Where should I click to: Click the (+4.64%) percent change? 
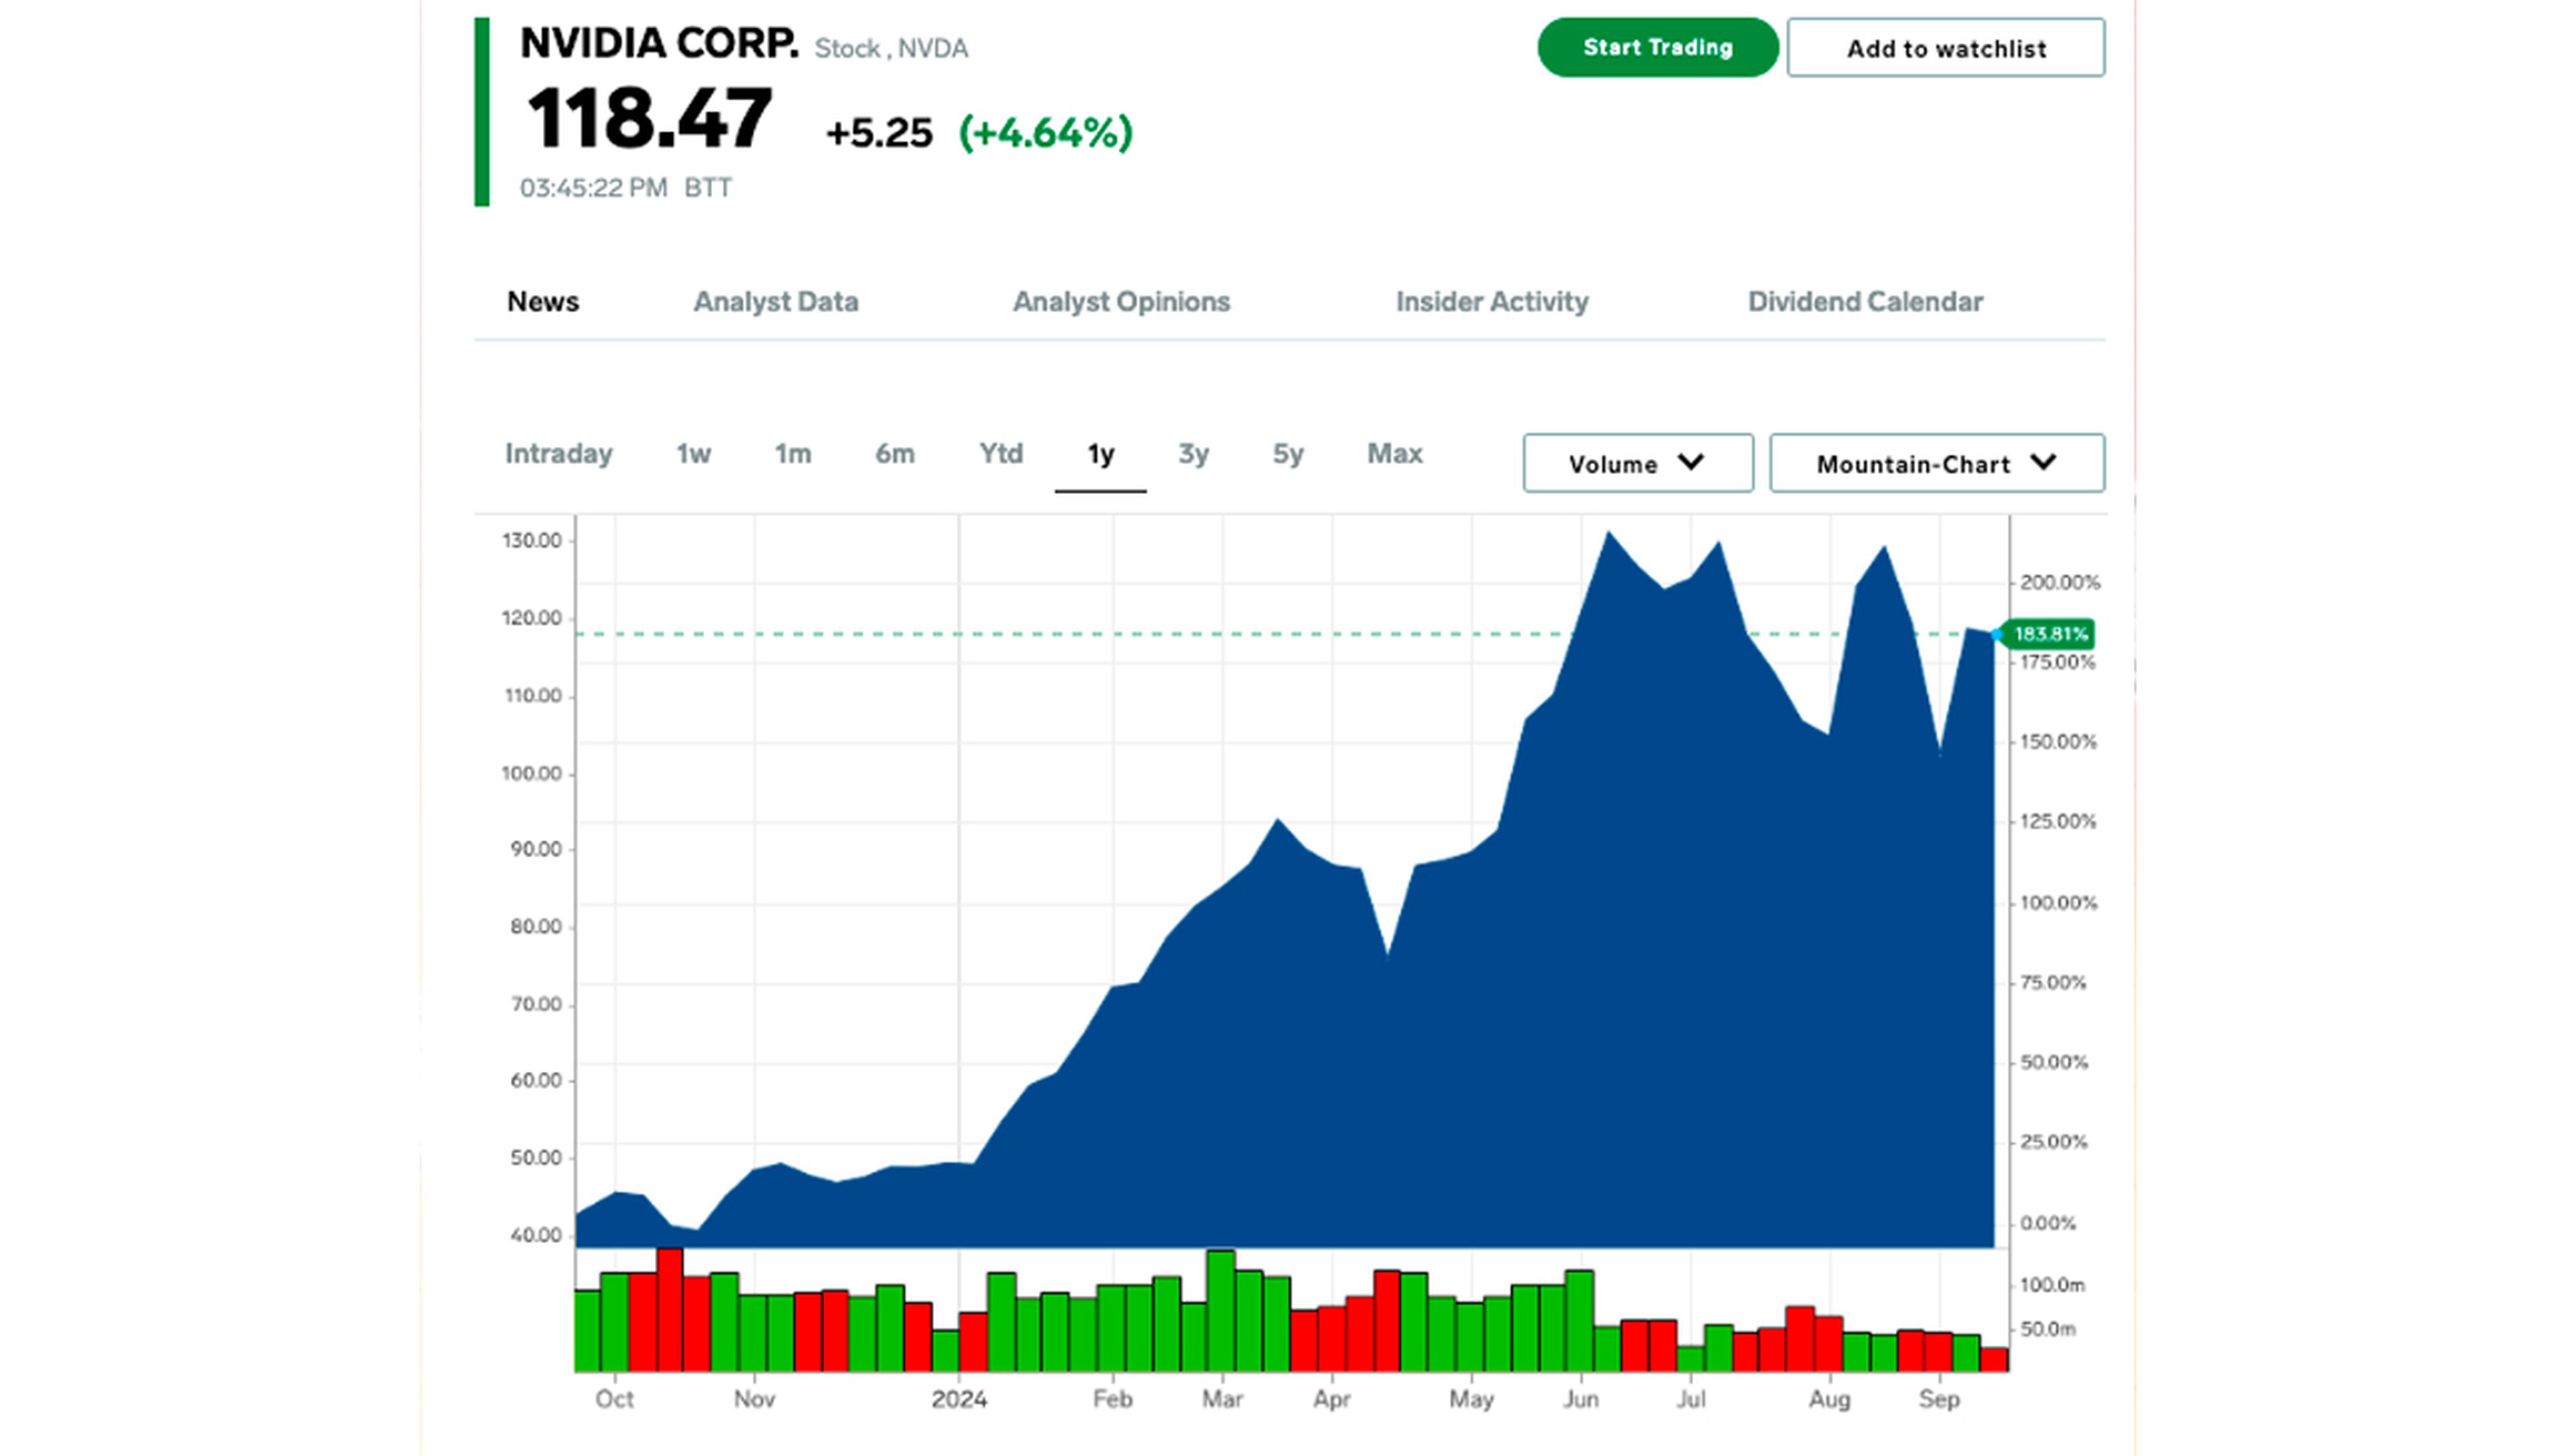pos(1045,132)
